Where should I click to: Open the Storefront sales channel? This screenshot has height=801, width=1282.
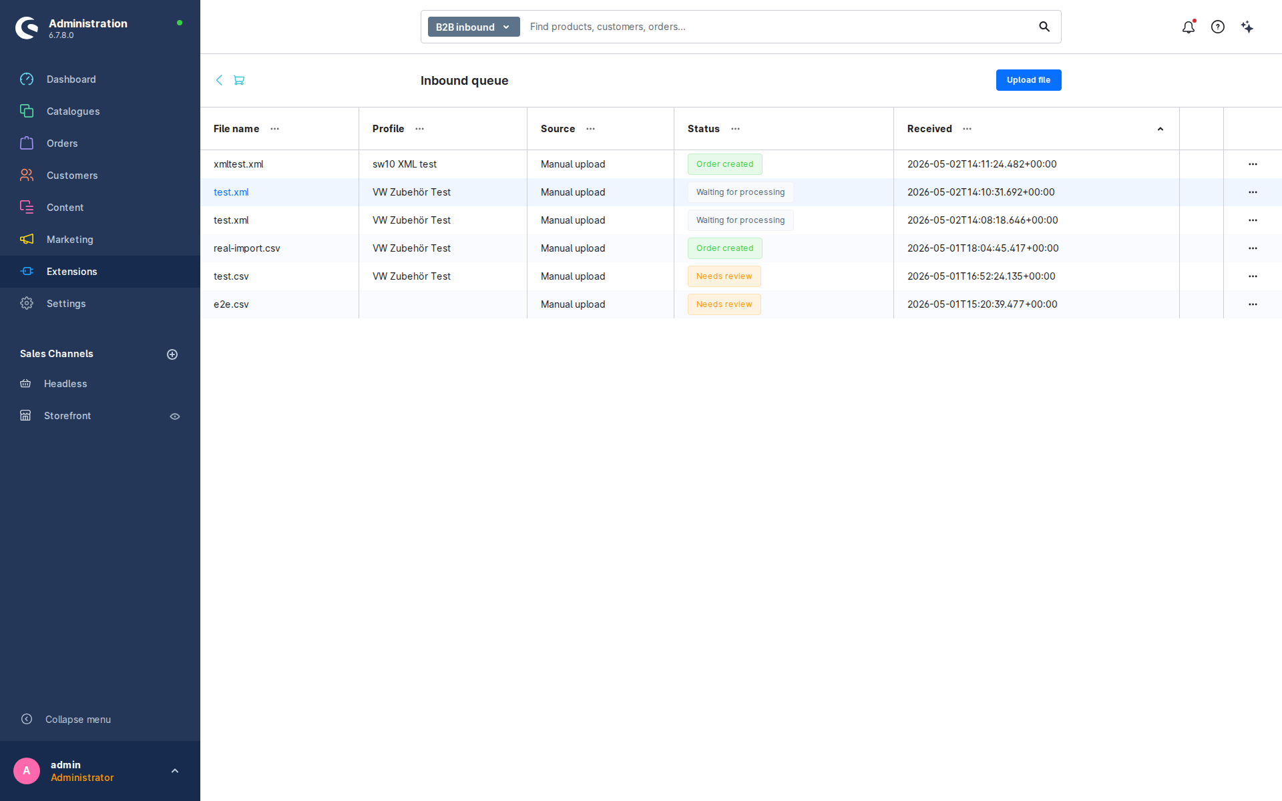coord(67,416)
